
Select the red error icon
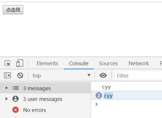coord(15,110)
